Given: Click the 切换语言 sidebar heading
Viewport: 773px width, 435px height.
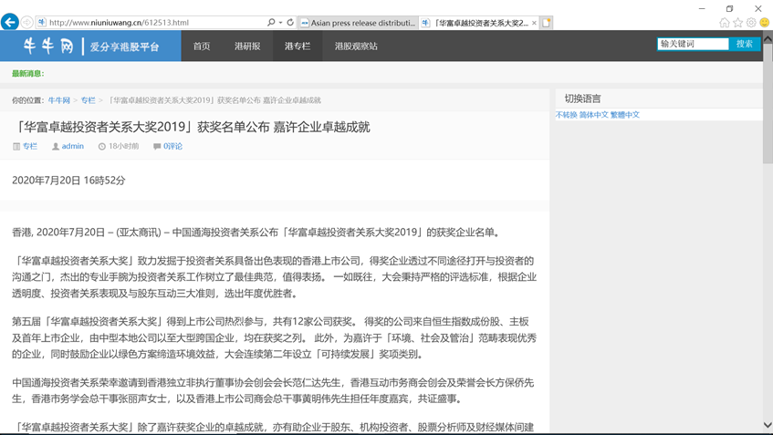Looking at the screenshot, I should pyautogui.click(x=582, y=98).
